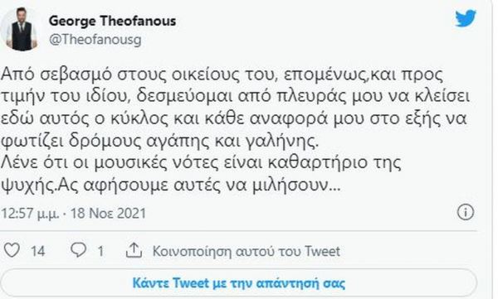Click Κάντε Tweet με την απάντησή σας
The width and height of the screenshot is (498, 299).
pos(239,282)
